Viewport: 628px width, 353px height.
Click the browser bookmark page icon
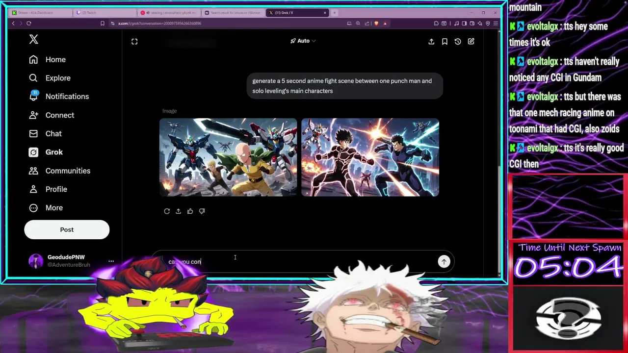tap(102, 23)
